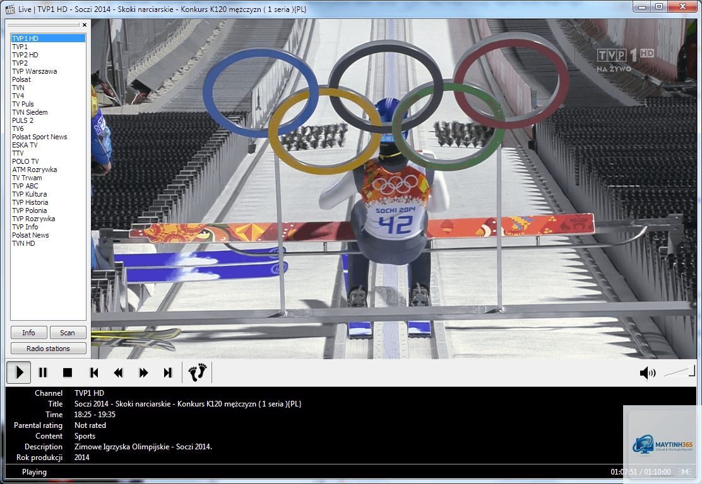The width and height of the screenshot is (702, 484).
Task: Click the Play button
Action: point(19,372)
